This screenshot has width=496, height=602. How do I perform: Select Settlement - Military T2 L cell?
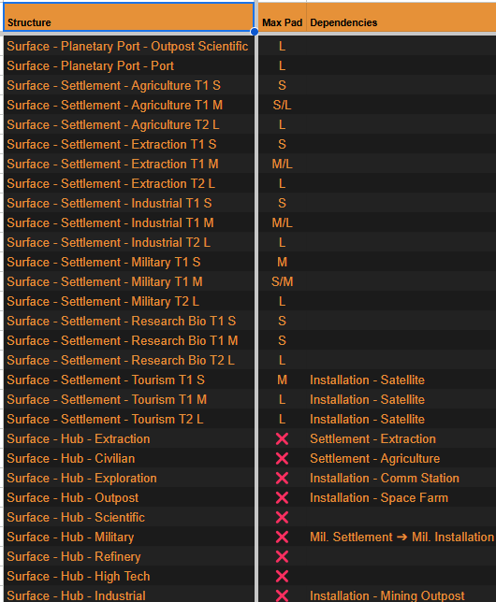(x=128, y=301)
